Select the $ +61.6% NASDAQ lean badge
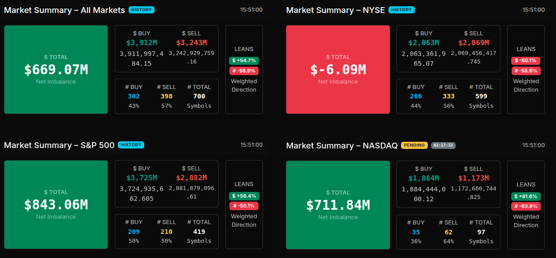This screenshot has height=258, width=556. tap(526, 196)
